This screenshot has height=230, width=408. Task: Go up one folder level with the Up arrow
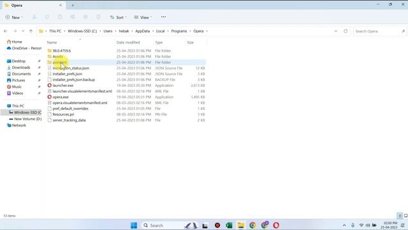31,31
